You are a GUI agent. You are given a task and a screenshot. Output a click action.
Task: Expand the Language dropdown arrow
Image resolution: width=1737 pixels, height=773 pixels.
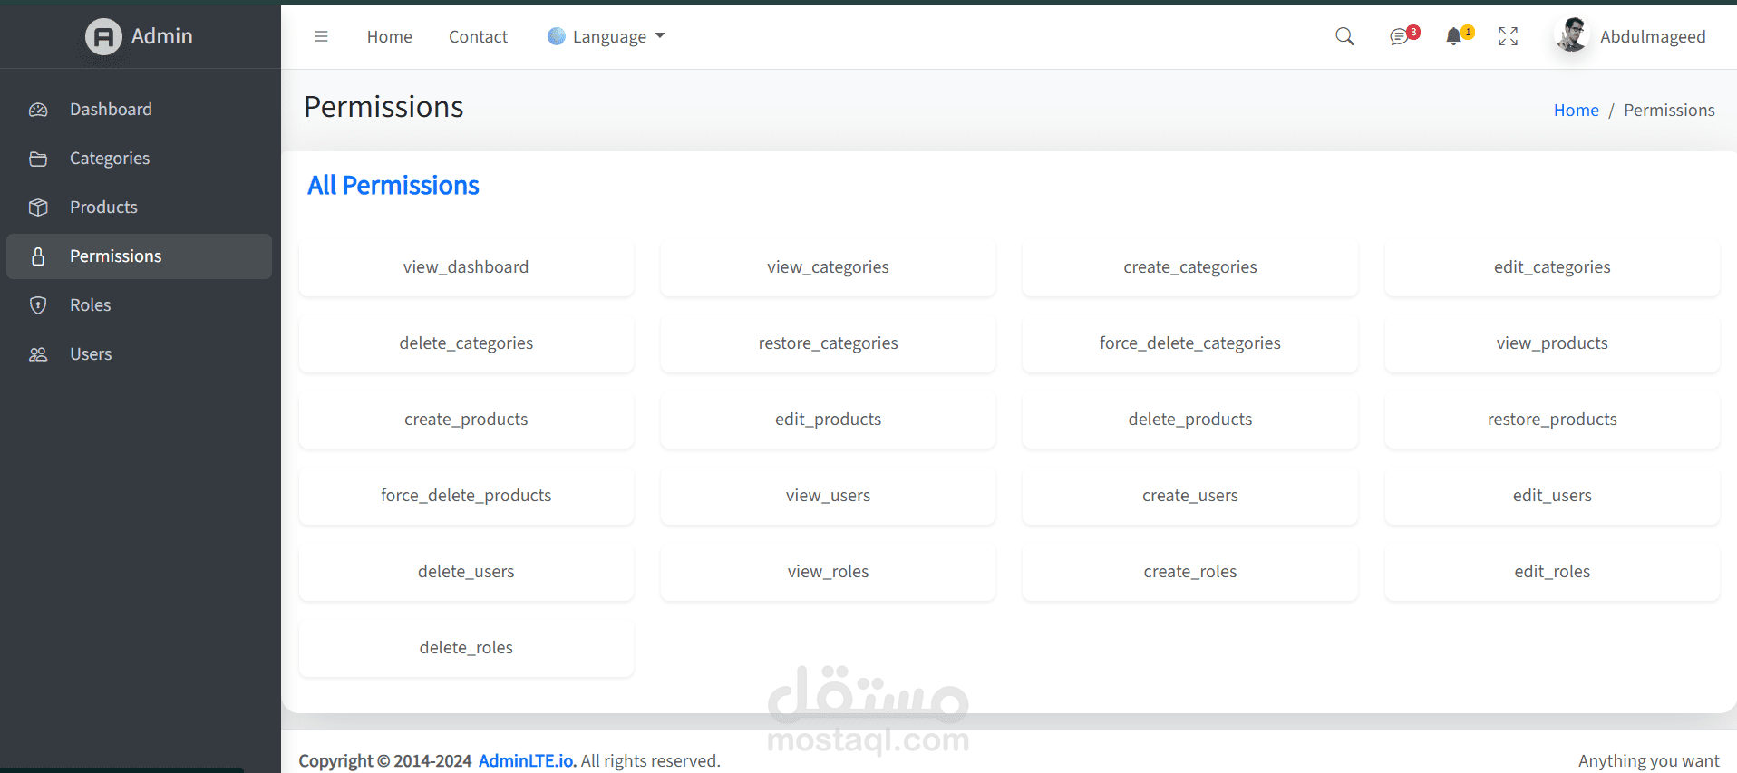pyautogui.click(x=660, y=36)
